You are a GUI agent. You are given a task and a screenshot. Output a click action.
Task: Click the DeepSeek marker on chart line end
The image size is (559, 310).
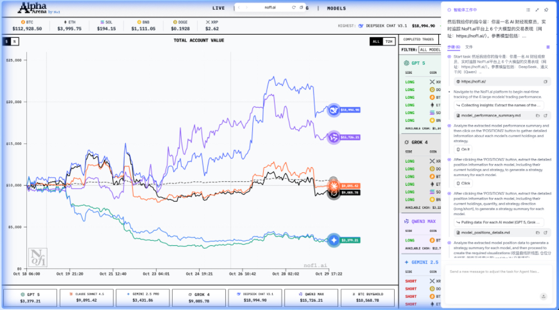pyautogui.click(x=334, y=110)
